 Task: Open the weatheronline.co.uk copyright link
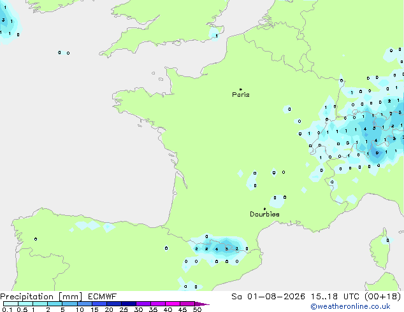tap(350, 306)
